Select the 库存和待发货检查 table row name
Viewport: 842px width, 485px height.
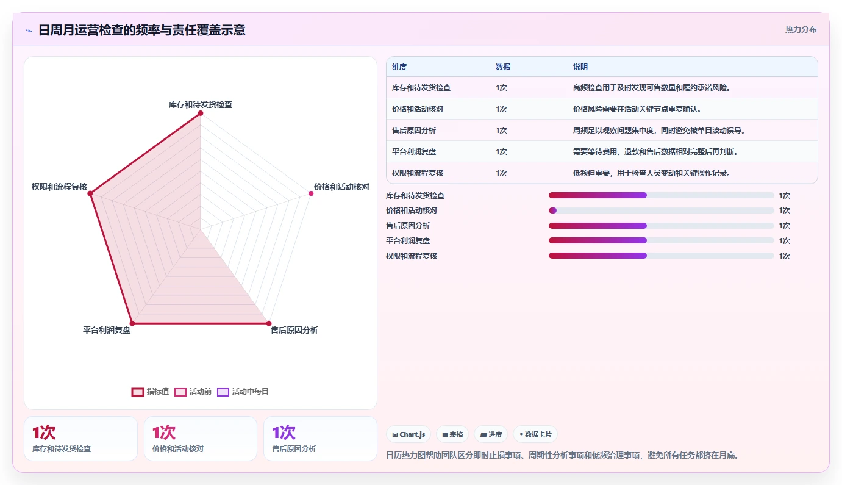coord(421,88)
